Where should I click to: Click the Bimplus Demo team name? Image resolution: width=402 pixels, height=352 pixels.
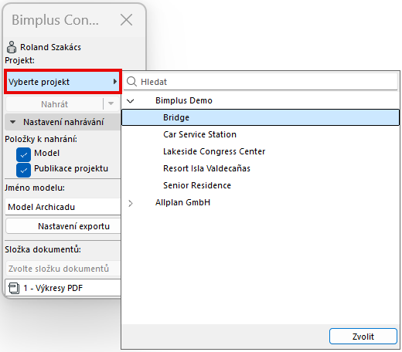(x=184, y=100)
